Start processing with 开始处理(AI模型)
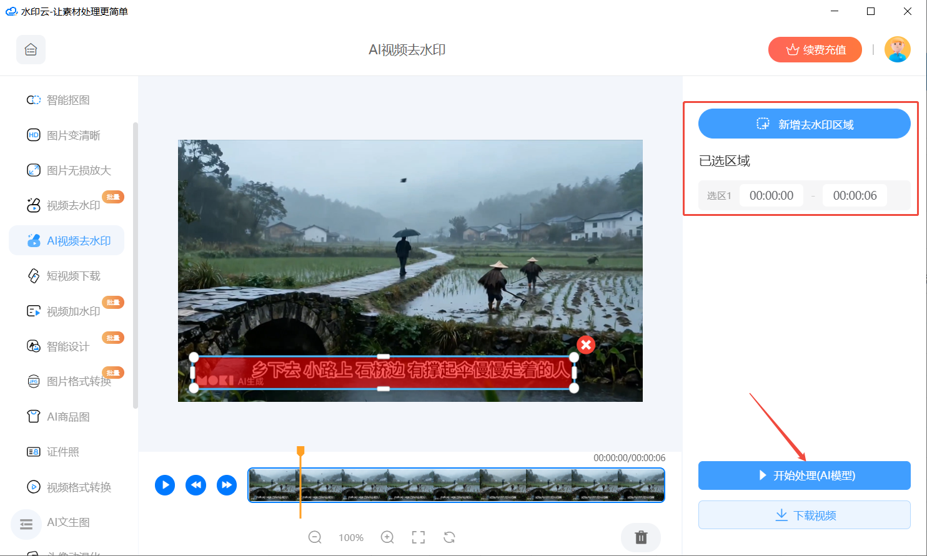This screenshot has height=556, width=927. click(x=804, y=476)
